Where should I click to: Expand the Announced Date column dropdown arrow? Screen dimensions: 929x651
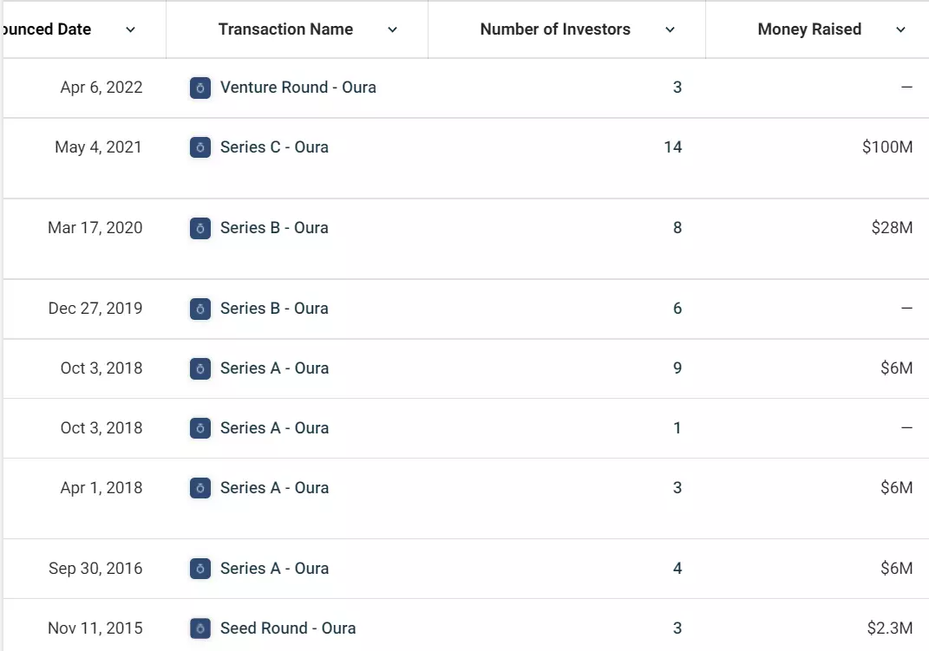click(130, 29)
